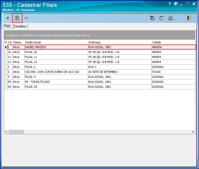This screenshot has height=169, width=199.
Task: Click the Ativa status of FILIAL 4
Action: 18,77
